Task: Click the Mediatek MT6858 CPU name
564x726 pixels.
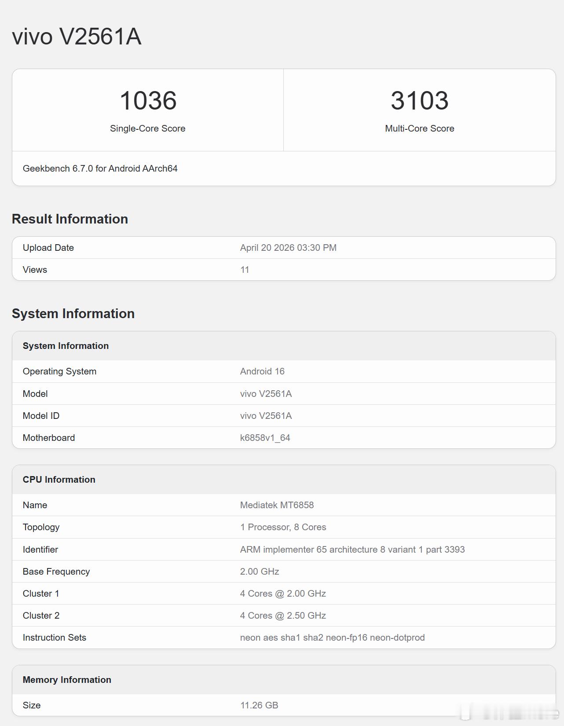Action: coord(277,505)
